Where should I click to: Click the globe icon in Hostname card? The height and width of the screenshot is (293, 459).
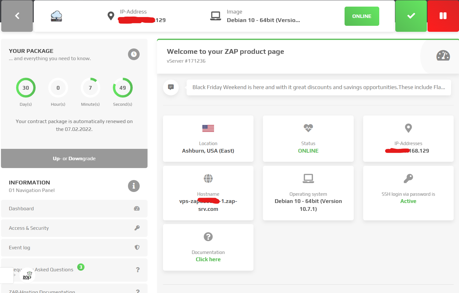(x=208, y=178)
